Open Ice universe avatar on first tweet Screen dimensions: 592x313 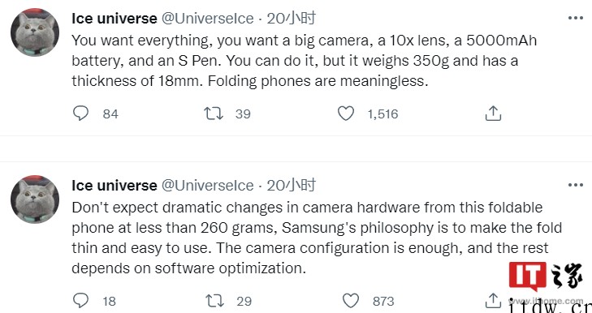pyautogui.click(x=35, y=32)
